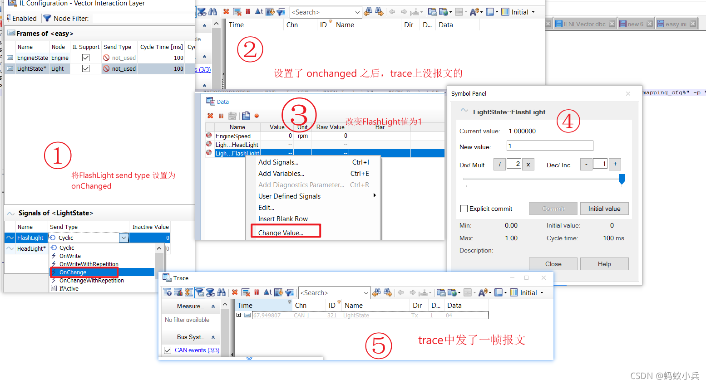
Task: Click the delta time icon in the lower Trace window
Action: 267,292
